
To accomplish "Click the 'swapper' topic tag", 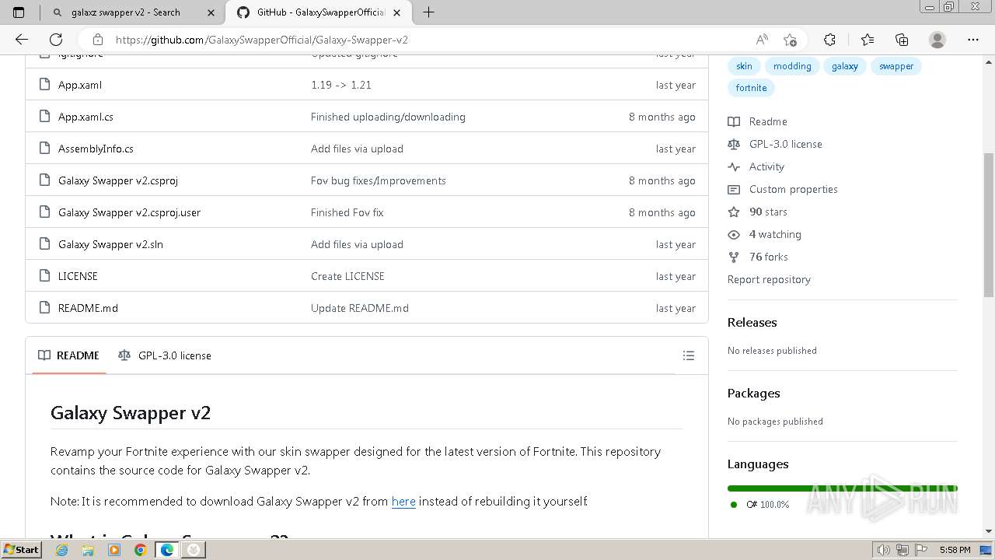I will pyautogui.click(x=896, y=66).
